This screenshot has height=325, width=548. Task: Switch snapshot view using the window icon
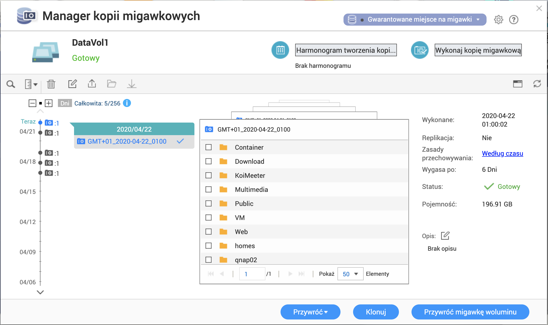518,84
